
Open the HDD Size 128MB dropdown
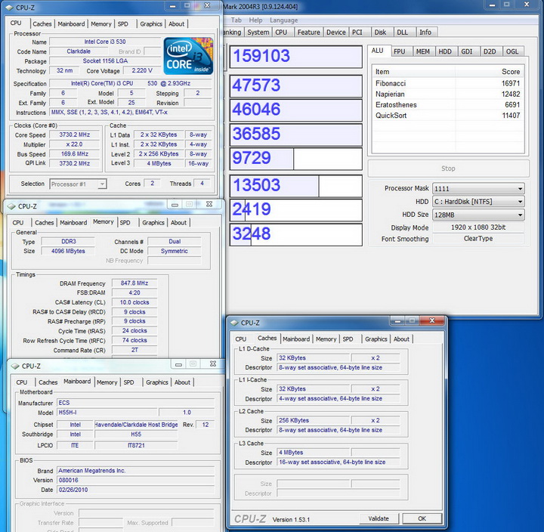pos(478,215)
